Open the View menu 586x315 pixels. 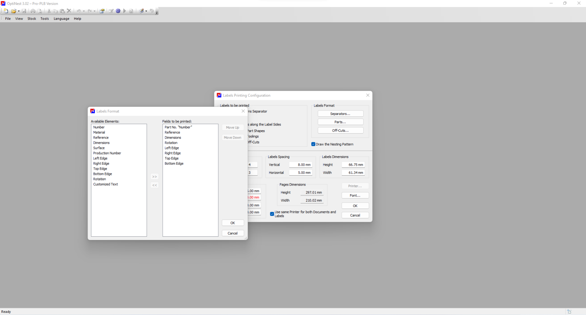point(19,19)
